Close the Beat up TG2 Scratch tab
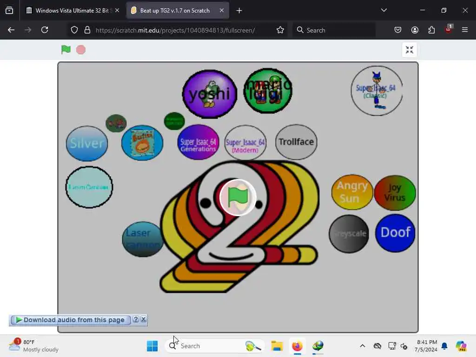 [222, 11]
